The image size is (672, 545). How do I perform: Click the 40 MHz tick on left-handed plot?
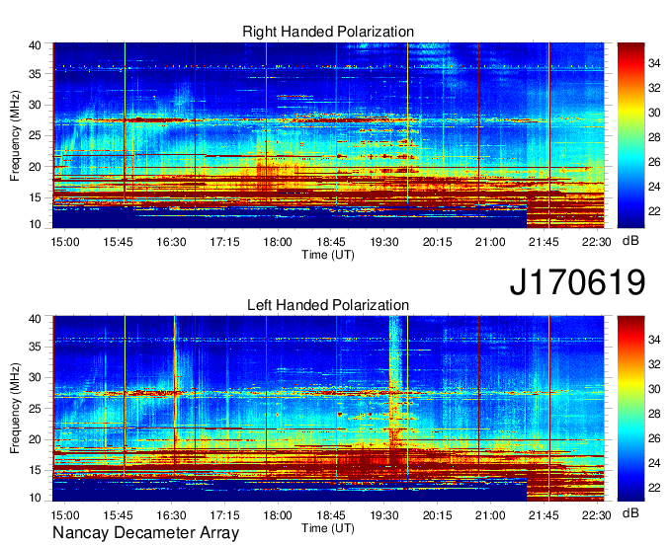click(x=35, y=319)
